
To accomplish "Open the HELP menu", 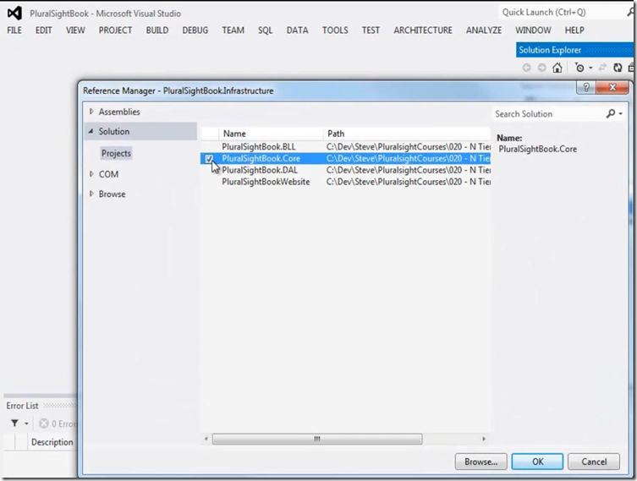I will (x=574, y=30).
